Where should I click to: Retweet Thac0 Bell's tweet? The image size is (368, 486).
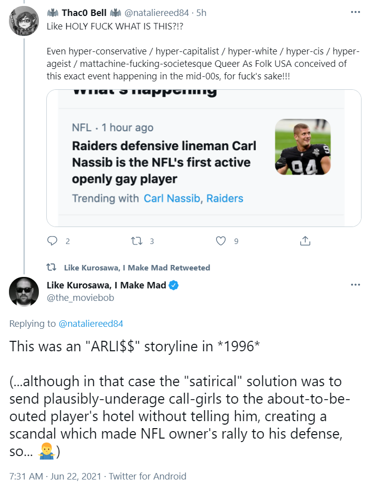pos(136,241)
